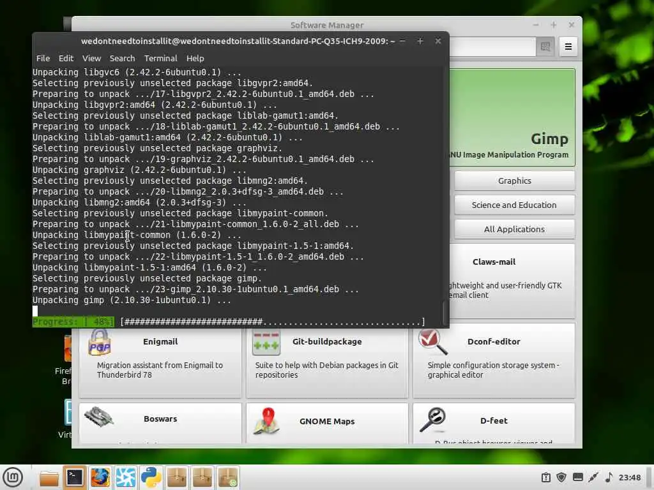Open the Terminal menu in menu bar
The image size is (654, 490).
tap(160, 58)
